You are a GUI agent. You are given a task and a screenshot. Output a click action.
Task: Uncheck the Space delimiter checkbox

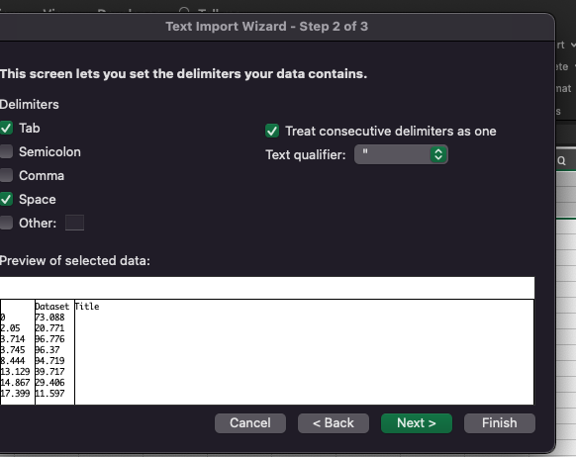[6, 199]
